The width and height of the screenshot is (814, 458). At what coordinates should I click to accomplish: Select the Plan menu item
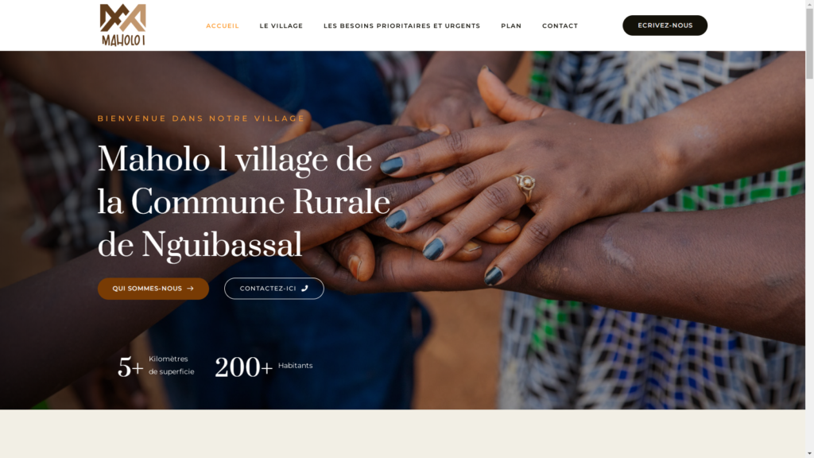point(511,25)
